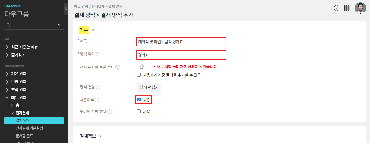Uncheck the 사용여부 사용 checkbox
Viewport: 370px width, 143px height.
pyautogui.click(x=139, y=100)
